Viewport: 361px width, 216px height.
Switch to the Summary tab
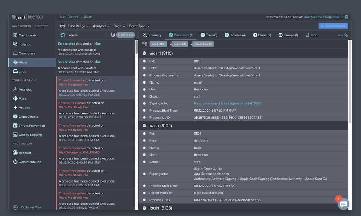(152, 35)
